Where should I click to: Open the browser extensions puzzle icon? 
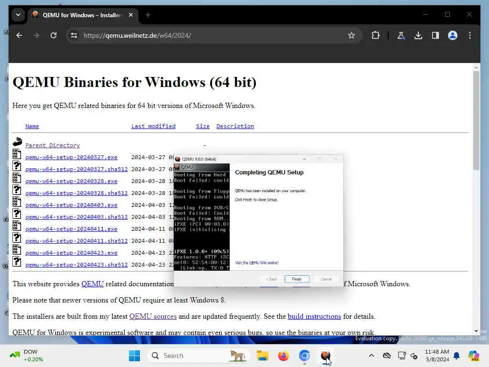[375, 35]
